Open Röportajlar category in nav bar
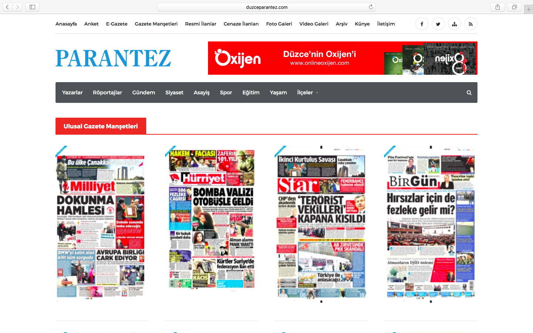The height and width of the screenshot is (333, 533). coord(107,92)
